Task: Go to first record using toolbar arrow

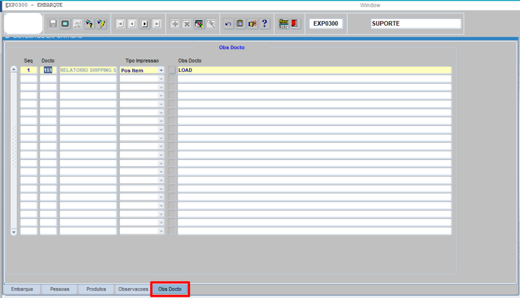Action: coord(120,24)
